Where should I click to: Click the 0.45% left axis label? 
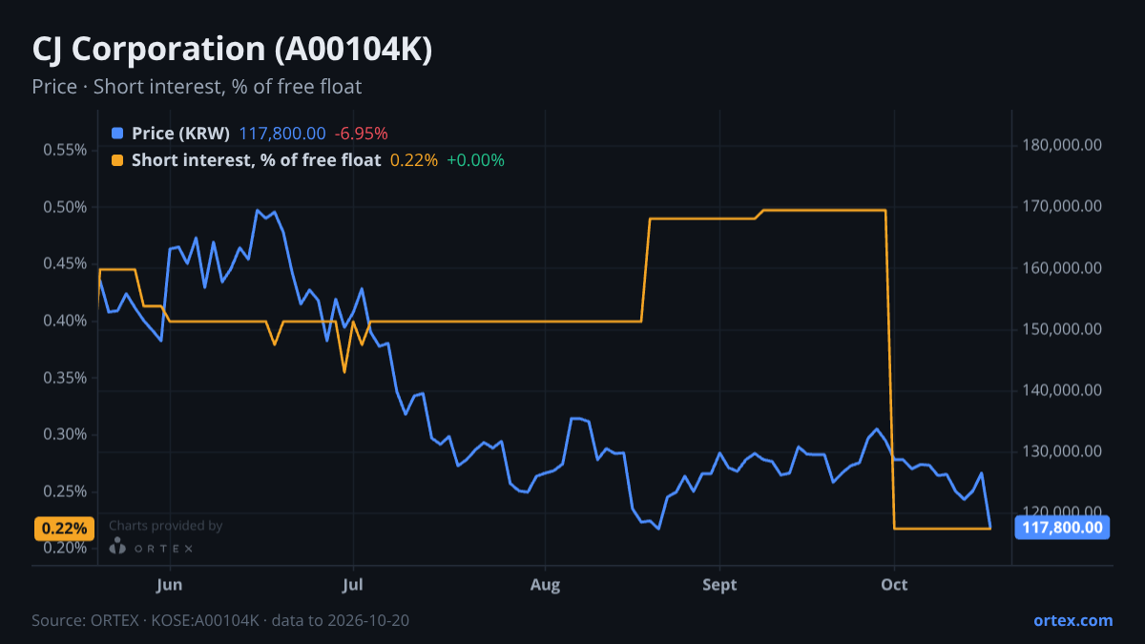click(65, 264)
